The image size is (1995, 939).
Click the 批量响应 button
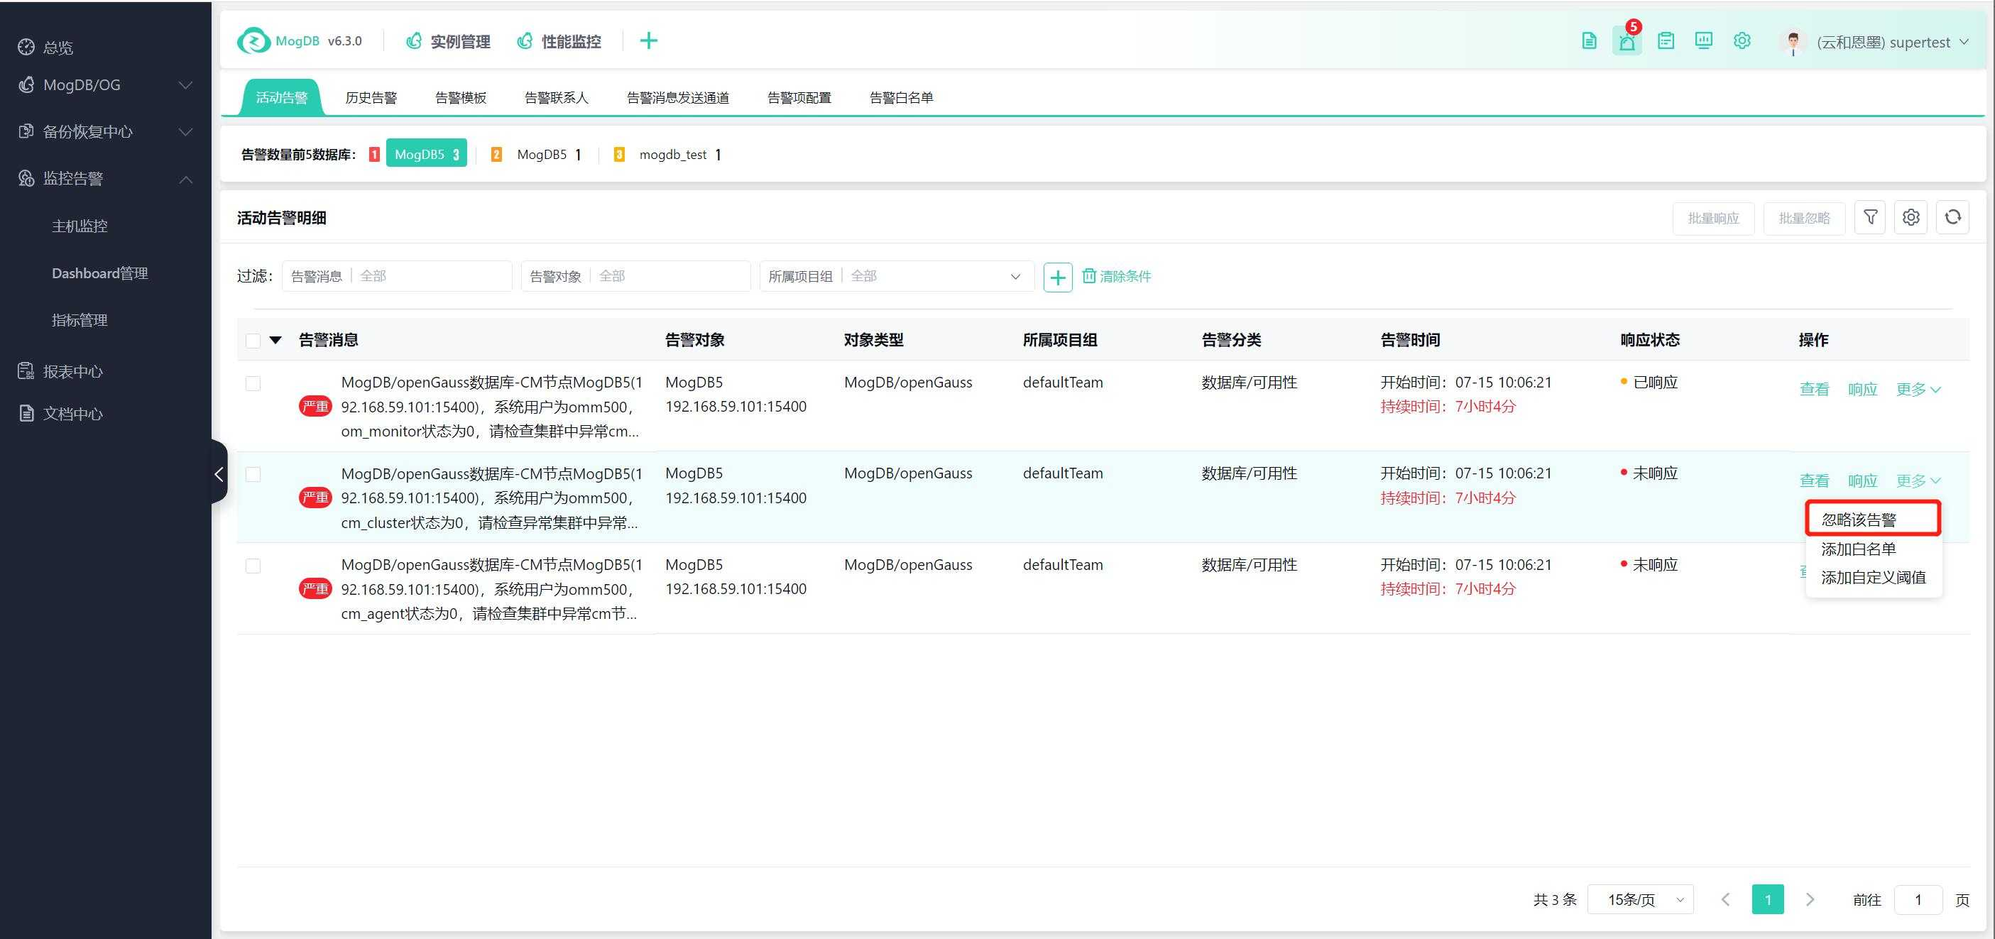(x=1713, y=219)
